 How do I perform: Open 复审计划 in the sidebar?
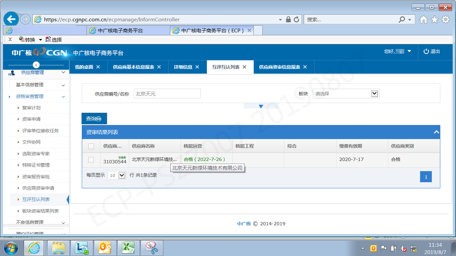point(31,108)
